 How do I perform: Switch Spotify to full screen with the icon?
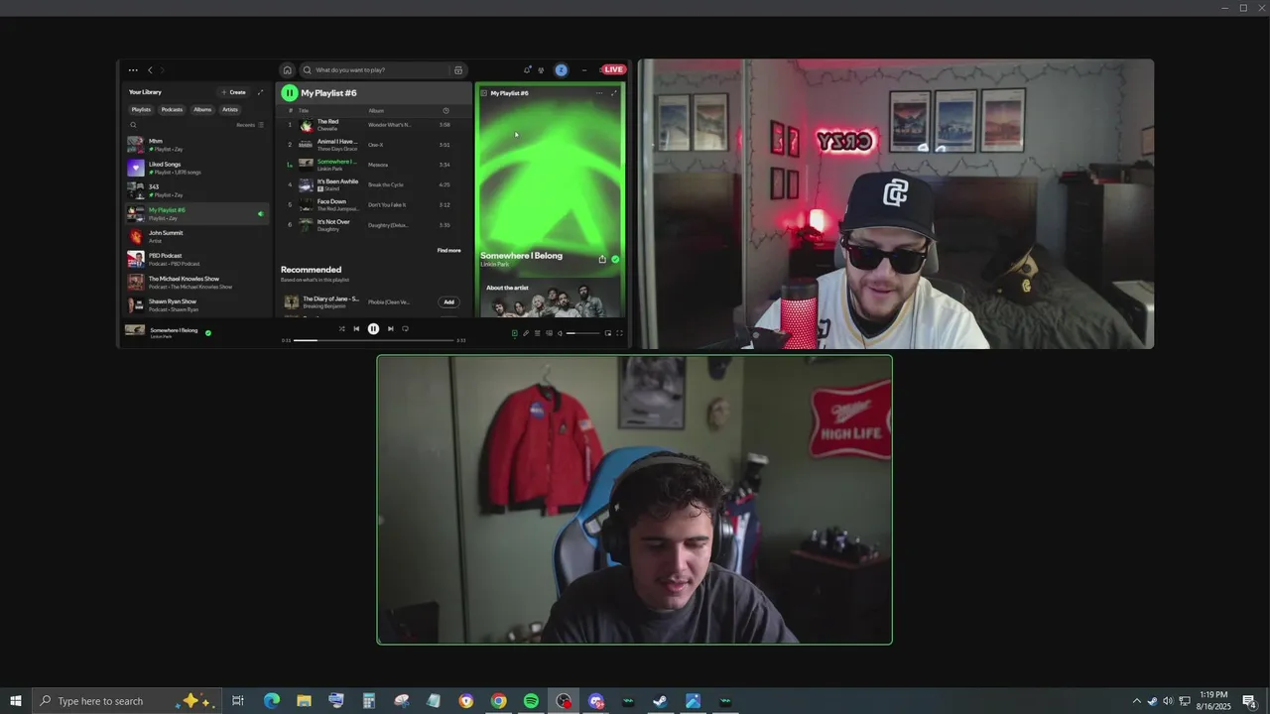point(620,333)
